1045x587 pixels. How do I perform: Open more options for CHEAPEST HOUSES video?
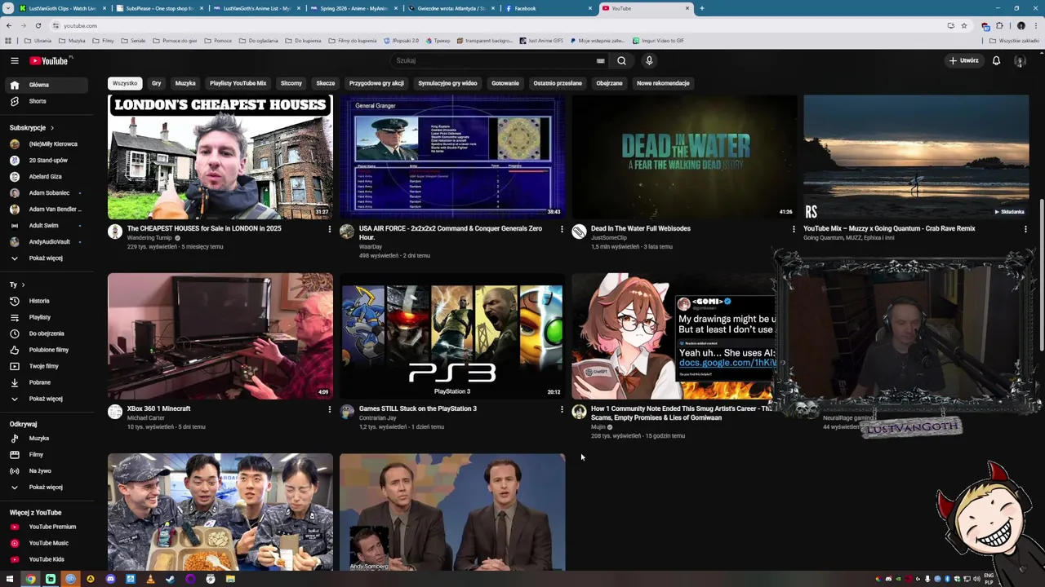330,230
